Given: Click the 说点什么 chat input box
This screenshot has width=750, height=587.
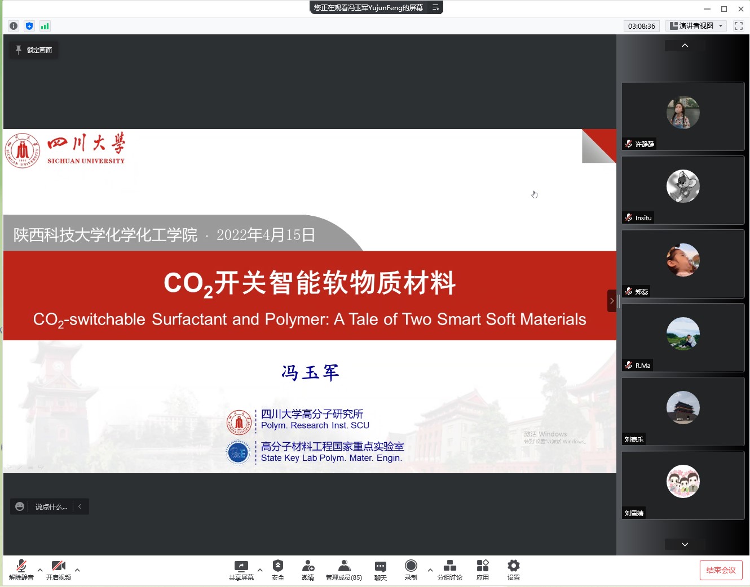Looking at the screenshot, I should [51, 506].
